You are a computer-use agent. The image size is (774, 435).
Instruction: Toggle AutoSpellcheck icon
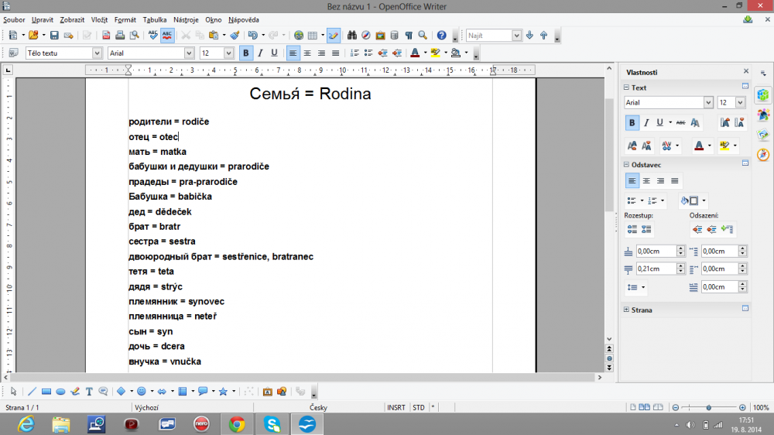[x=167, y=36]
